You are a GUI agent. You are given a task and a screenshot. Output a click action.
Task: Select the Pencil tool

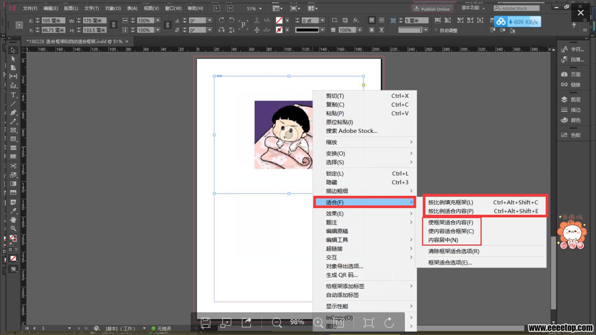point(13,121)
